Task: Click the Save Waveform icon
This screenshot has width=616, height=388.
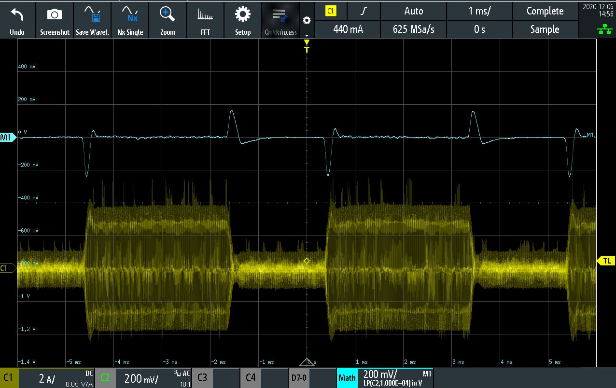Action: click(x=92, y=15)
